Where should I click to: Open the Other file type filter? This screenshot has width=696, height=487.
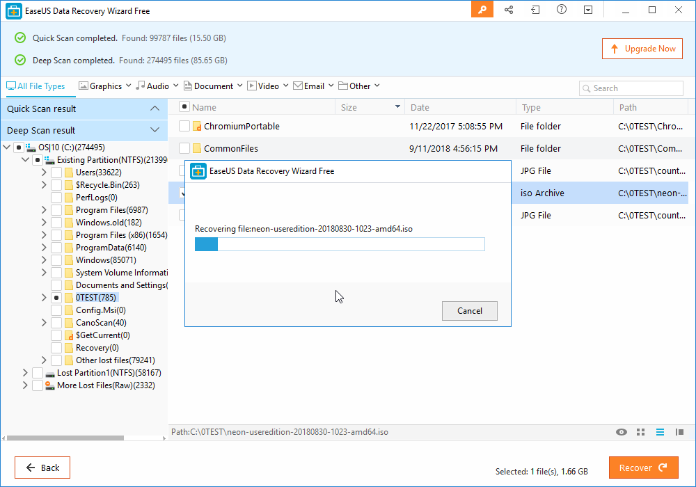pyautogui.click(x=359, y=86)
